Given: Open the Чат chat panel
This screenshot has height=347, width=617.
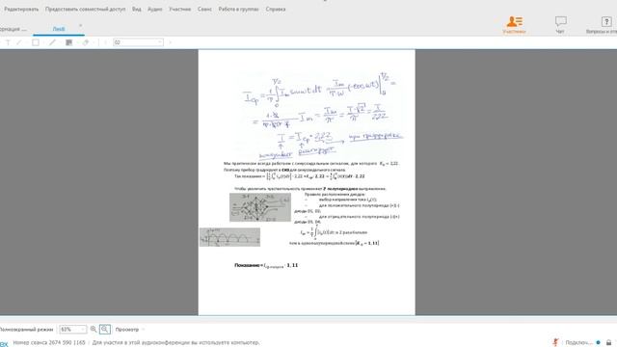Looking at the screenshot, I should click(560, 24).
